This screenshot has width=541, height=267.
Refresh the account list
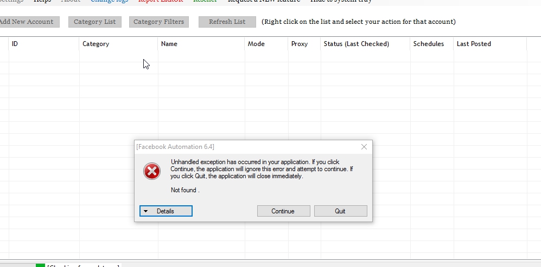[x=227, y=22]
